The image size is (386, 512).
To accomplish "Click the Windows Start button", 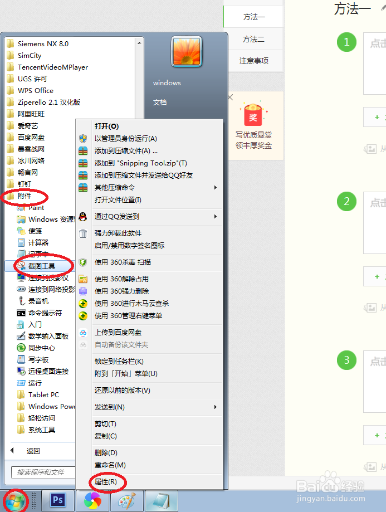I will pyautogui.click(x=16, y=501).
